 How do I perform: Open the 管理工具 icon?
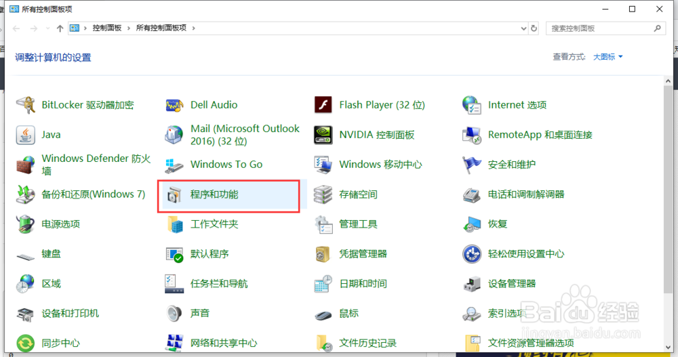point(323,224)
